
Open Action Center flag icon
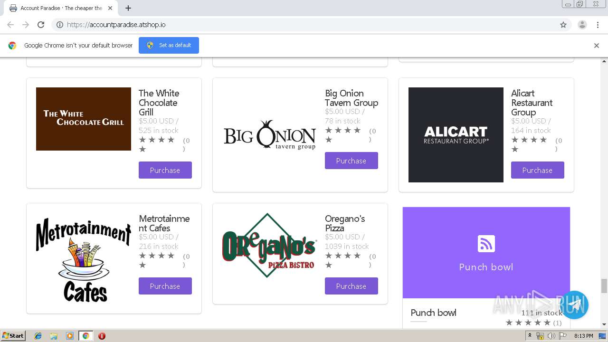pos(562,336)
